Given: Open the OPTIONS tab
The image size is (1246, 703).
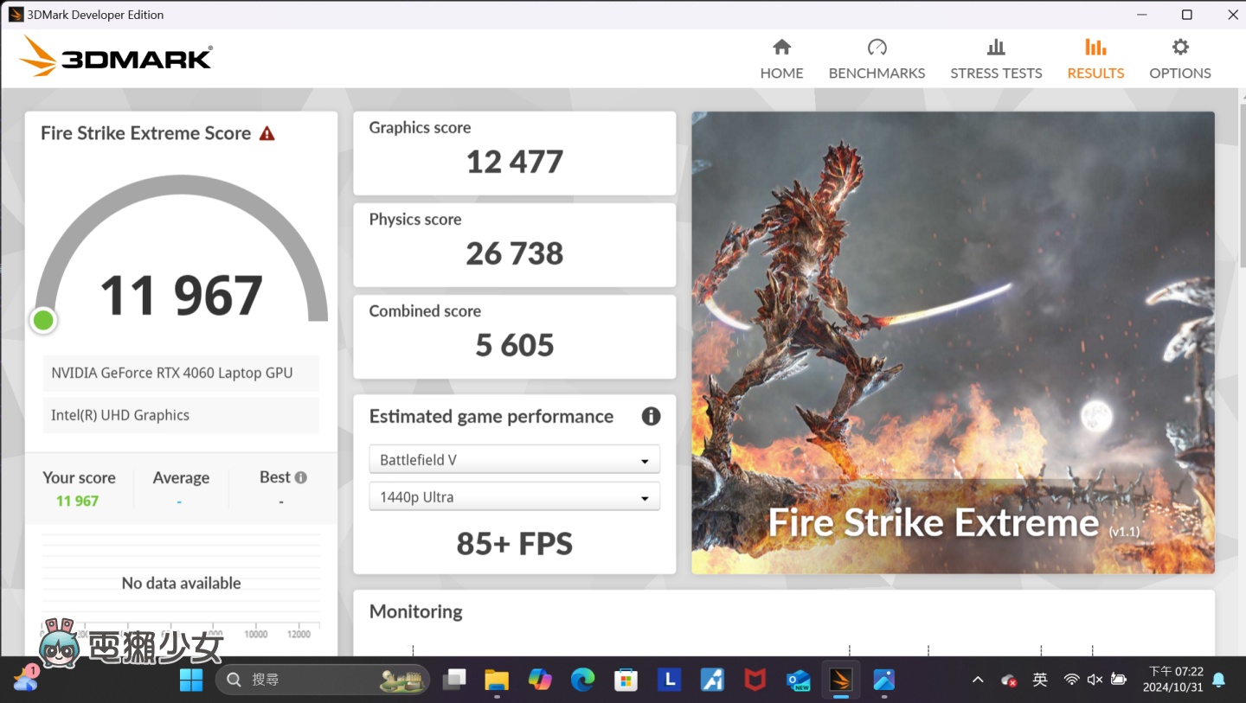Looking at the screenshot, I should pos(1180,59).
